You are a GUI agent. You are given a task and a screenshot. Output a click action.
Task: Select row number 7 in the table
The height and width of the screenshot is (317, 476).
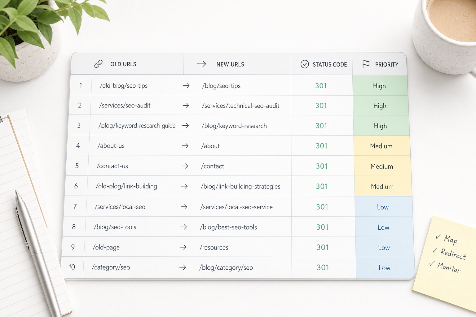(x=75, y=206)
